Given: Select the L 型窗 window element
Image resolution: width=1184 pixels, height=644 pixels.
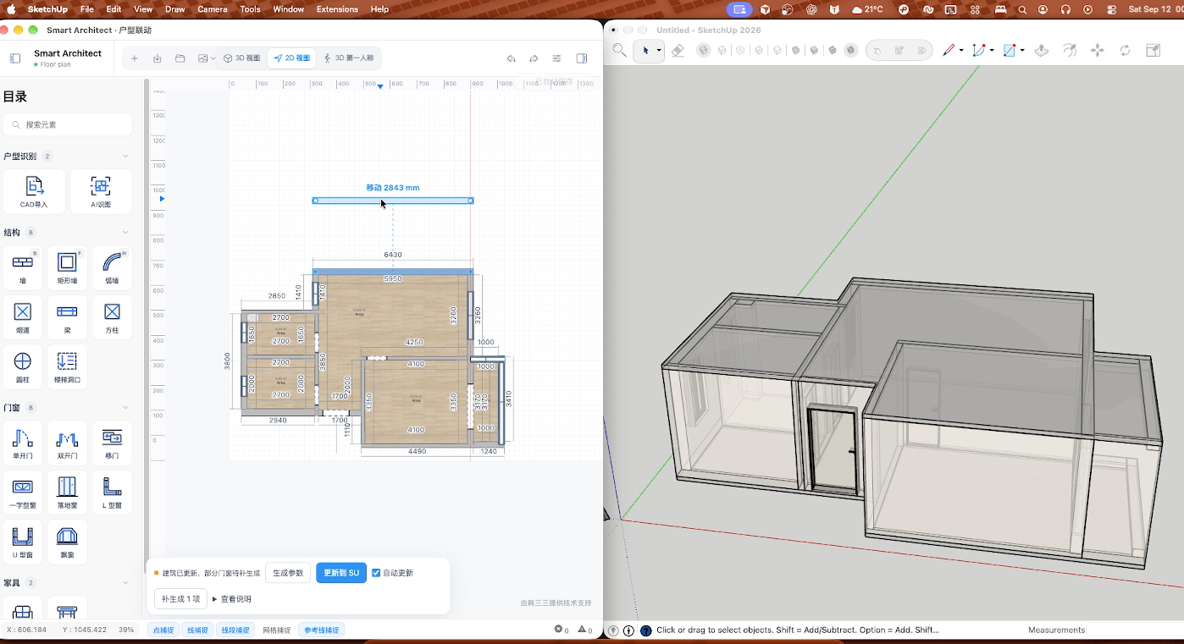Looking at the screenshot, I should 112,493.
